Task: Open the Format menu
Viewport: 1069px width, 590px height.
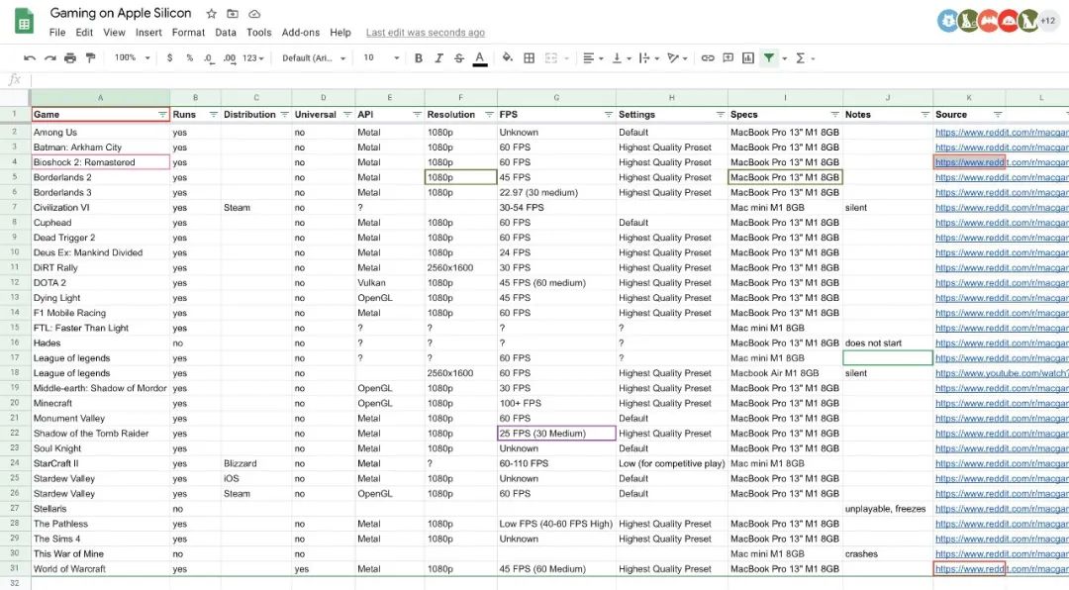Action: click(x=188, y=32)
